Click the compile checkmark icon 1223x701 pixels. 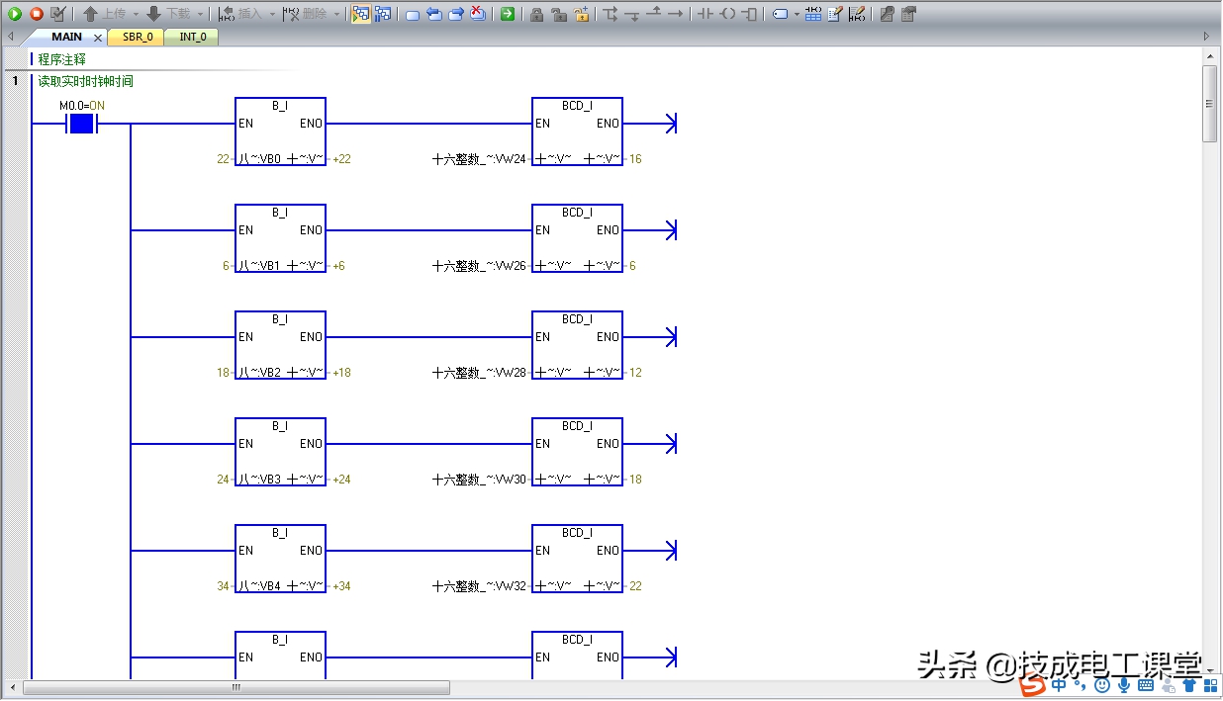tap(58, 14)
